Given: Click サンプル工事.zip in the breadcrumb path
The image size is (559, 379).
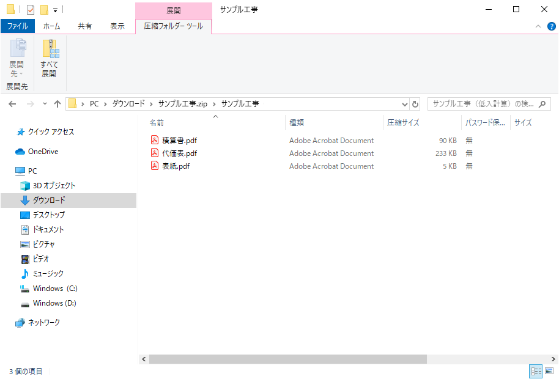Looking at the screenshot, I should (x=183, y=104).
